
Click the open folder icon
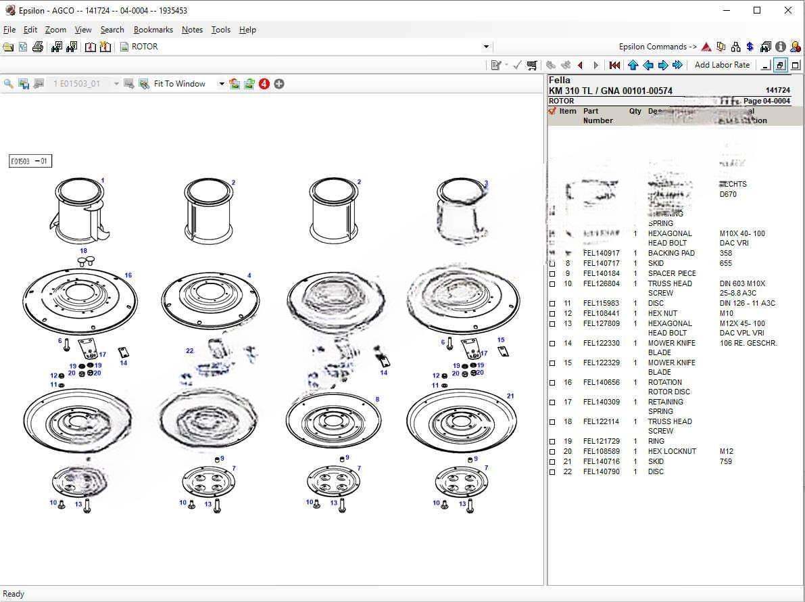pyautogui.click(x=8, y=47)
